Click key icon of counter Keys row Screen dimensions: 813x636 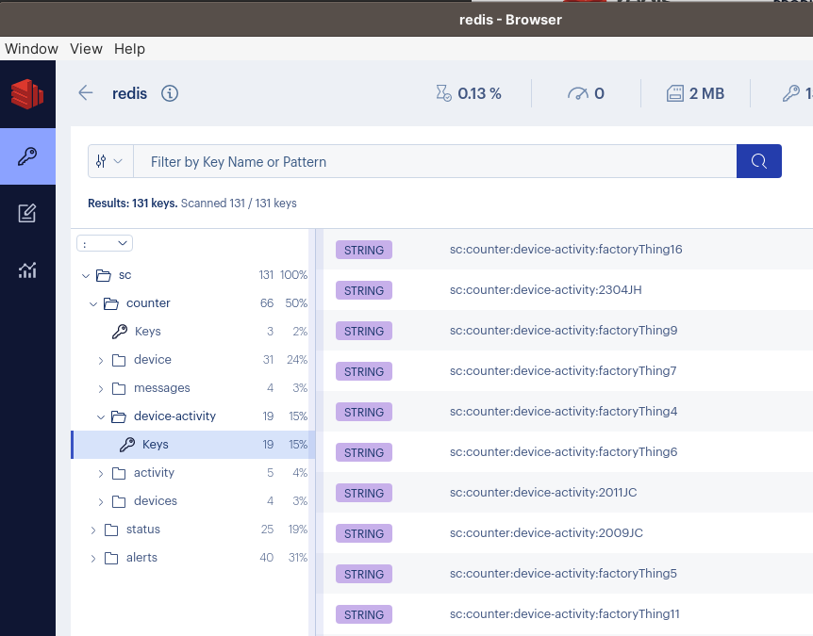click(x=119, y=332)
